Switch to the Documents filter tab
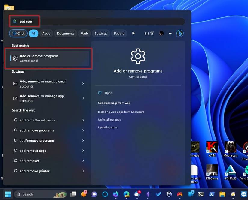 [66, 34]
